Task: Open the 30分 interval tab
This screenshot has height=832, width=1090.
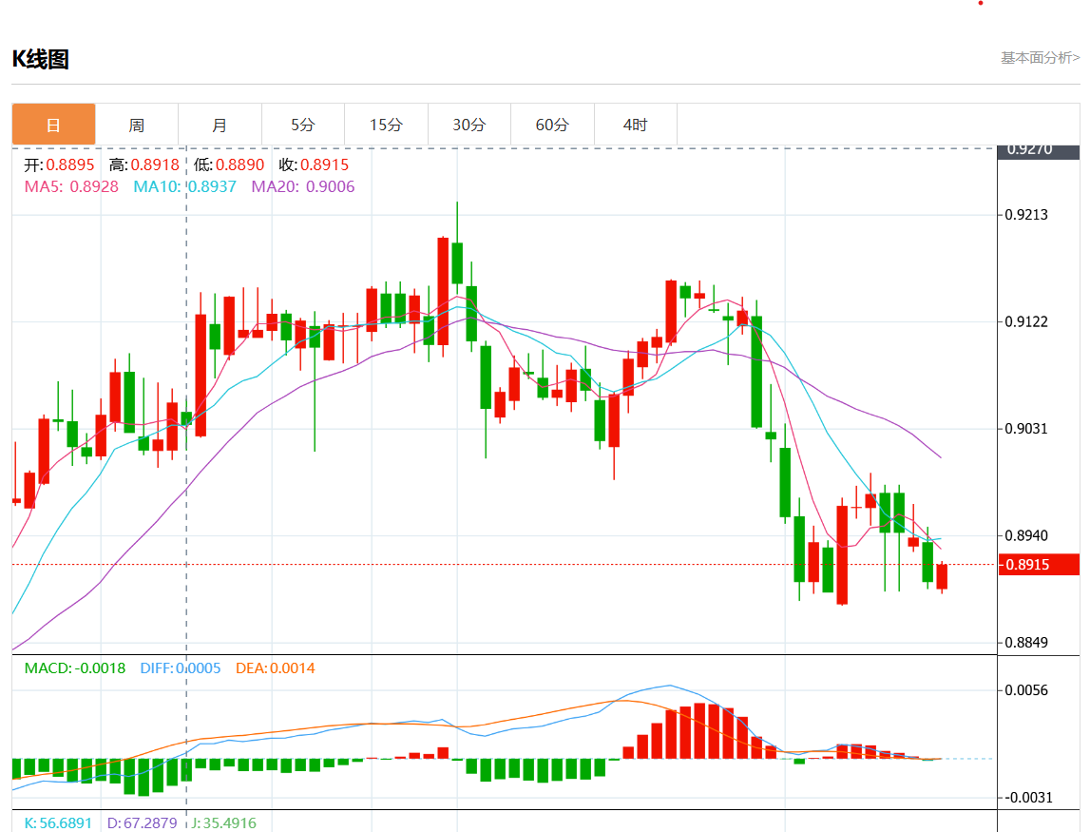Action: (469, 125)
